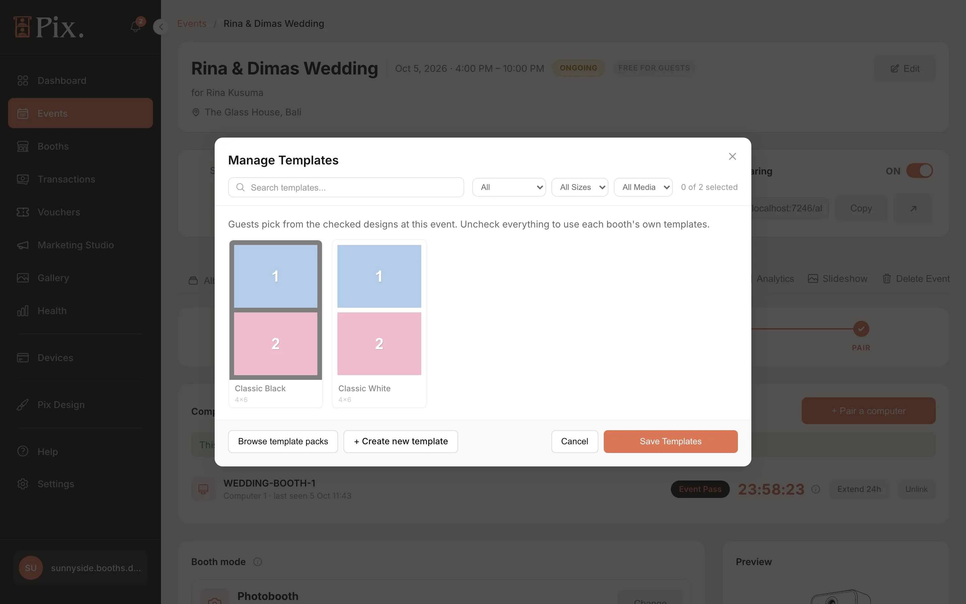The image size is (966, 604).
Task: Focus the Search templates field
Action: [x=346, y=187]
